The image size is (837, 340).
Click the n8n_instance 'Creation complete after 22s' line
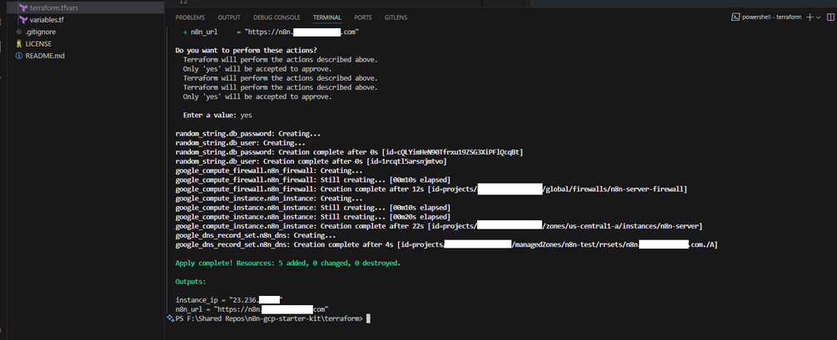(439, 226)
